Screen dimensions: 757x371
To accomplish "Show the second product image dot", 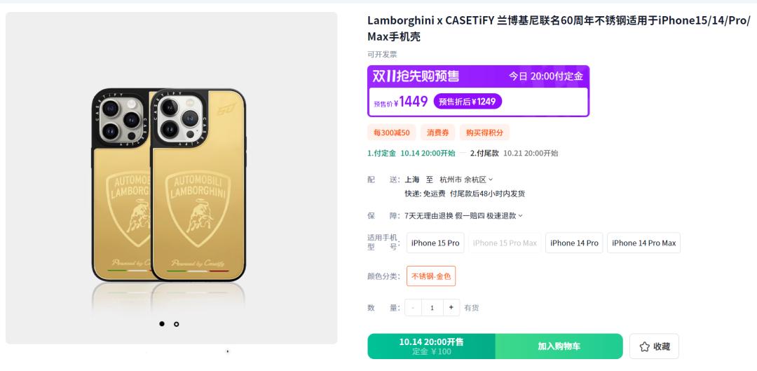I will coord(176,324).
